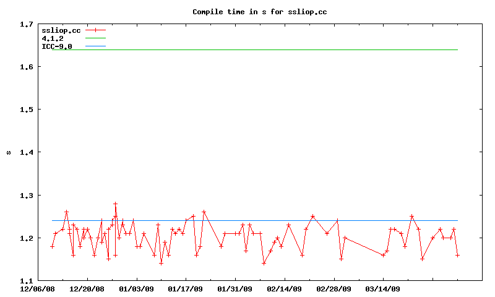Click the blue legend line sample for ICC-9.0

pos(96,46)
